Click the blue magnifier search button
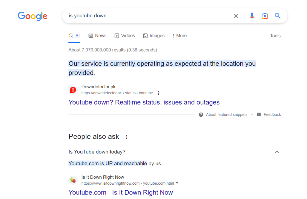Screen dimensions: 307x199 point(278,16)
